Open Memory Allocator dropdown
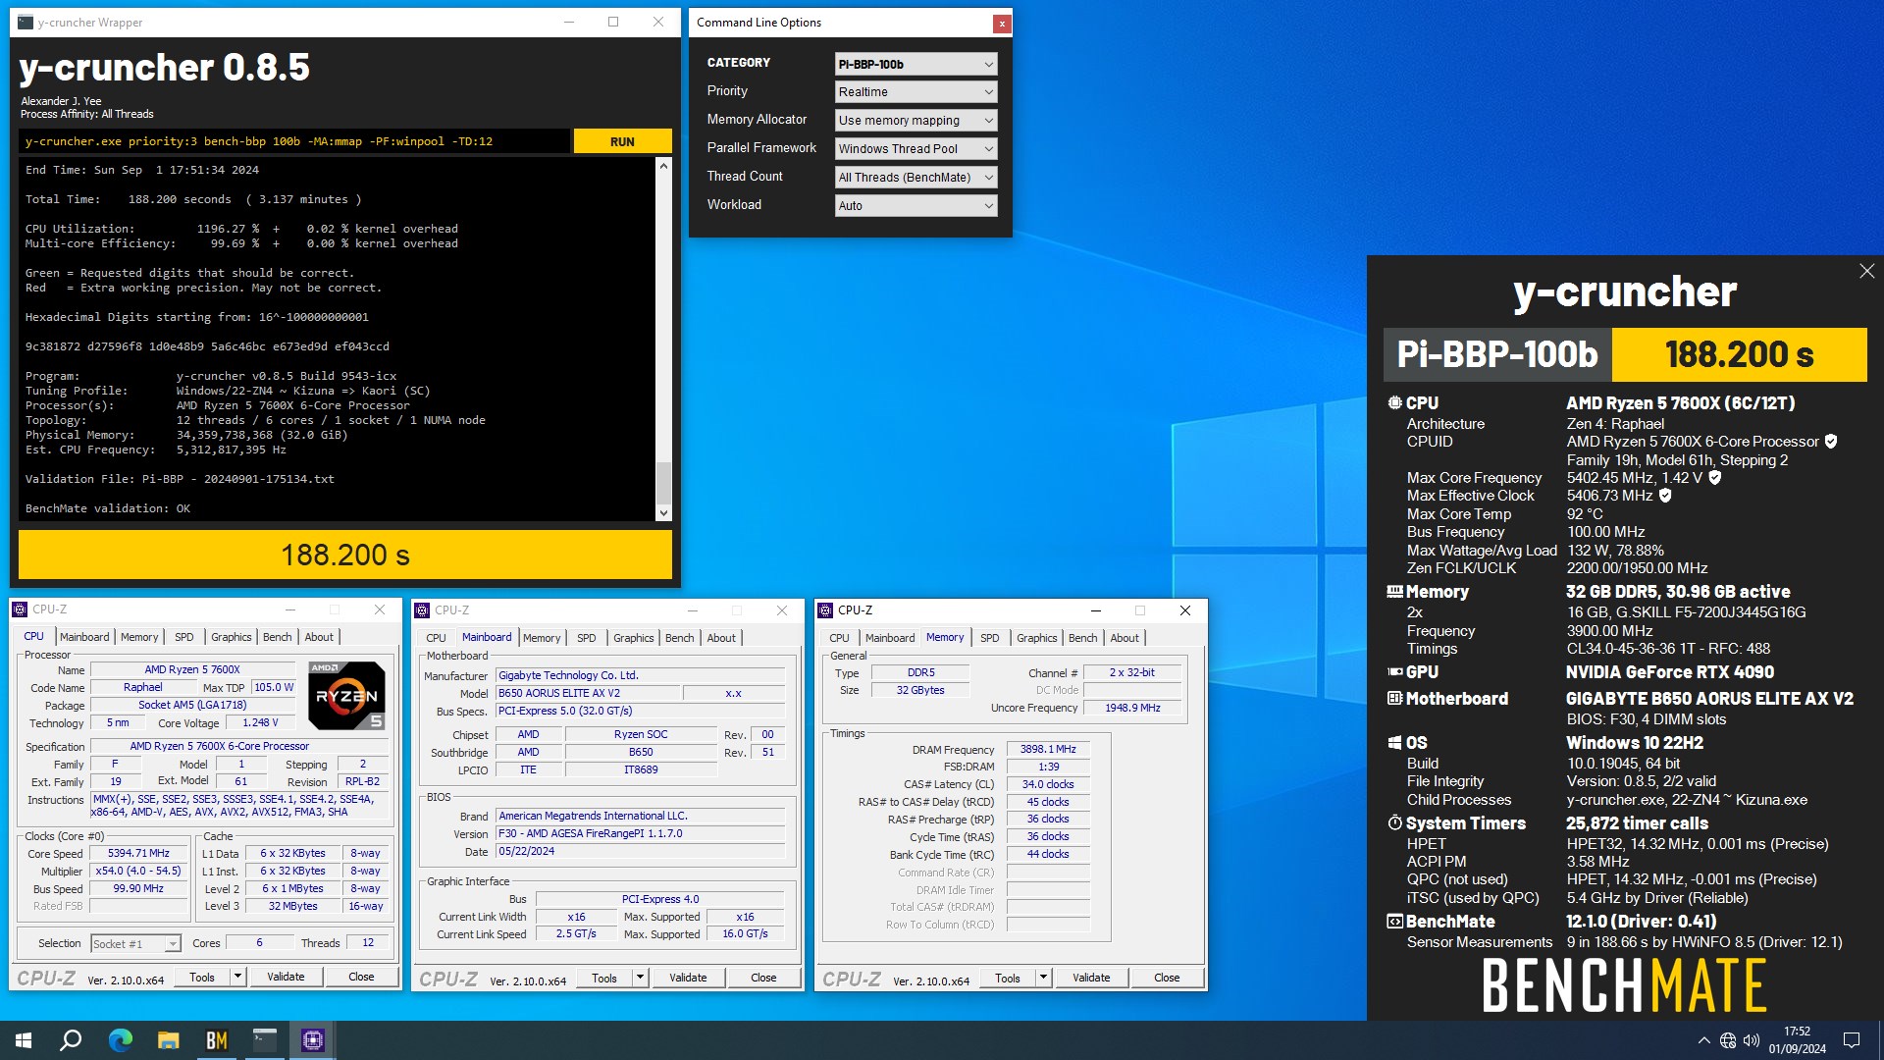Viewport: 1884px width, 1060px height. (916, 121)
